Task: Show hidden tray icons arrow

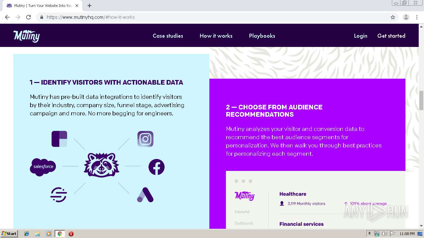Action: pos(369,234)
